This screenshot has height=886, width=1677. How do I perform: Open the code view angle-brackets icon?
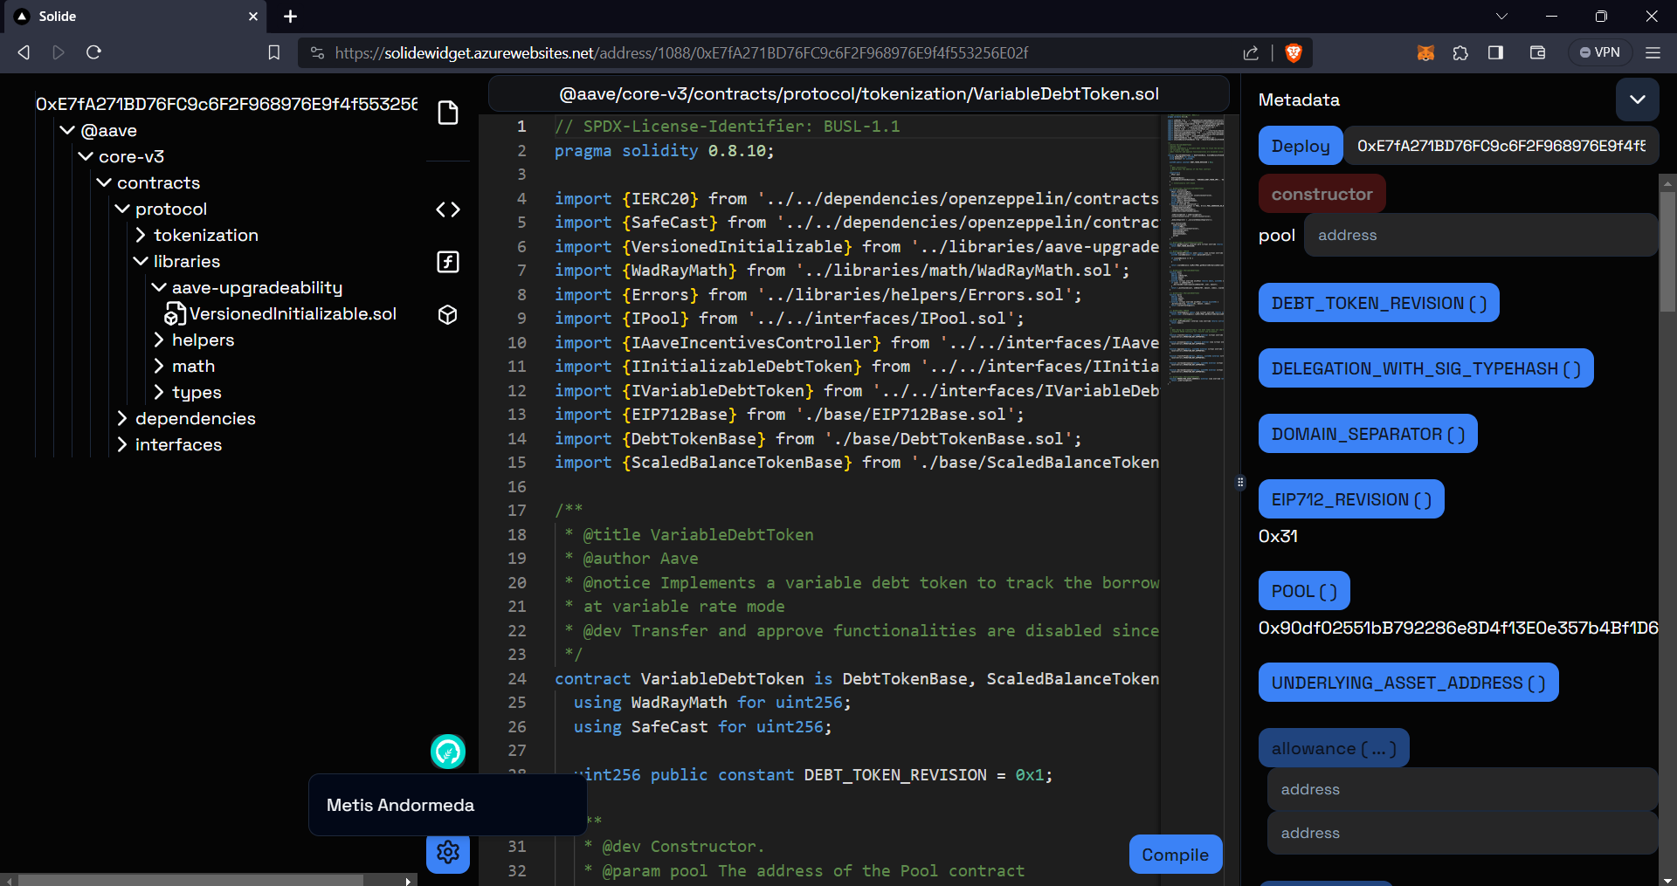pos(448,209)
